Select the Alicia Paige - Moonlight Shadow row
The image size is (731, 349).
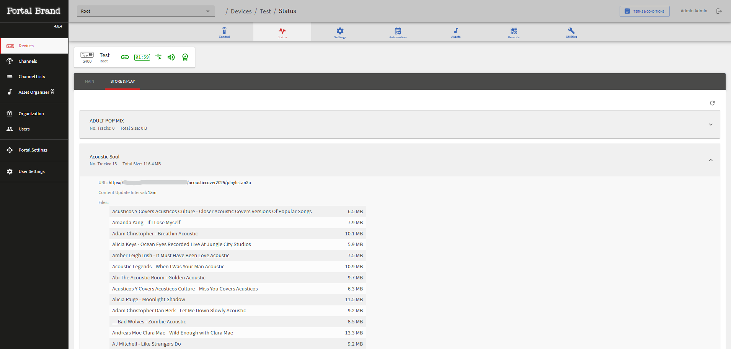237,300
